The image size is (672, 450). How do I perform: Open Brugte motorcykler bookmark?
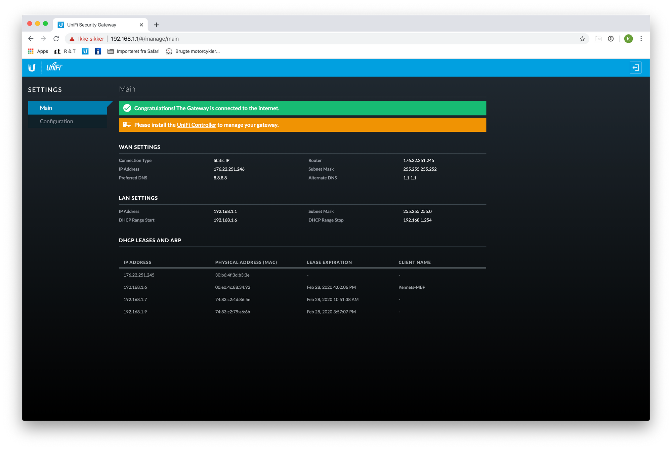coord(193,51)
